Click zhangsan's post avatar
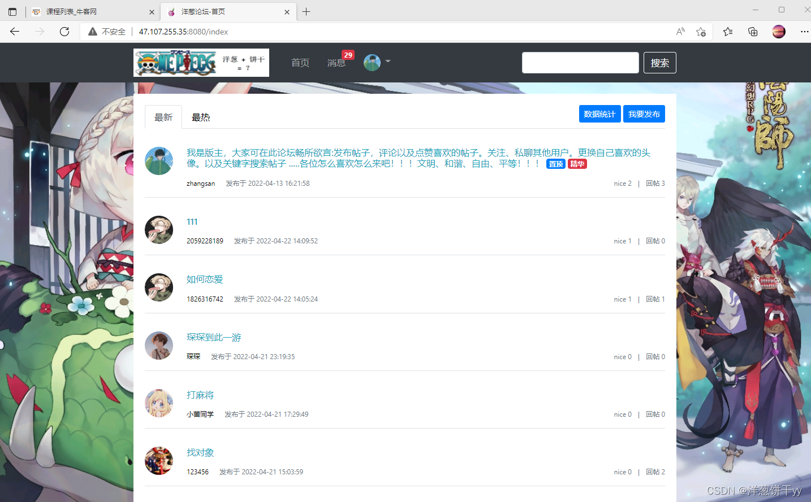811x502 pixels. 159,161
